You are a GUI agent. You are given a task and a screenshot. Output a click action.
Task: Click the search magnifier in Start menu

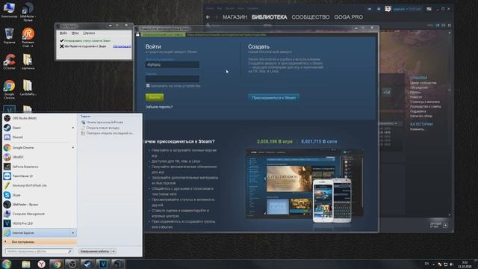(x=69, y=252)
